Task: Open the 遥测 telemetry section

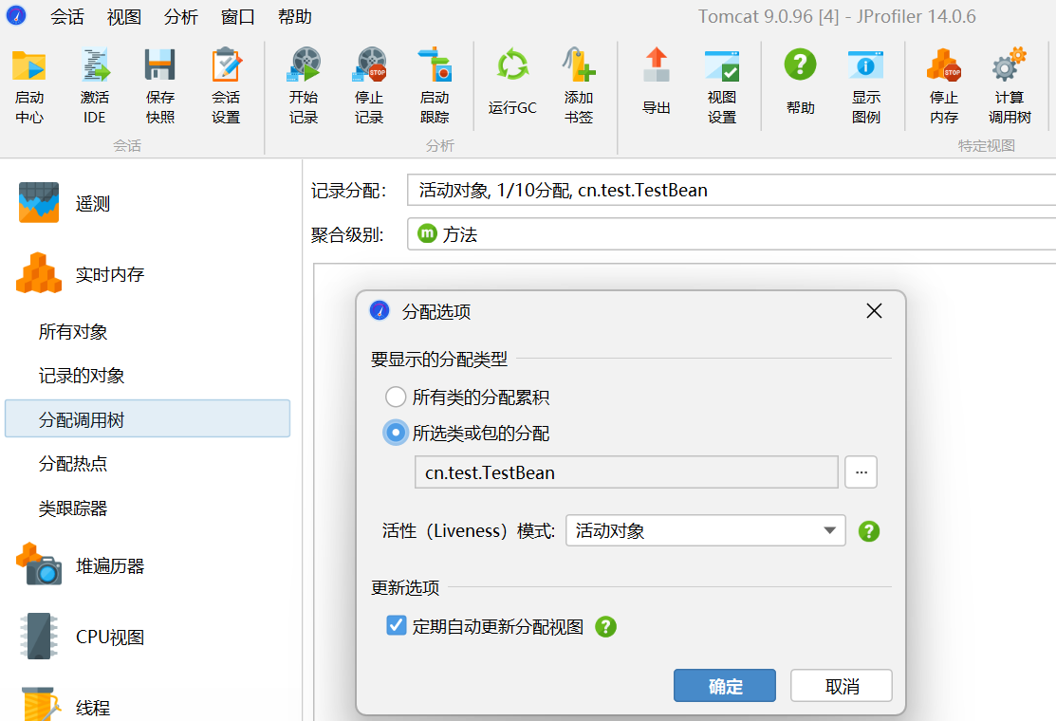Action: pyautogui.click(x=64, y=203)
